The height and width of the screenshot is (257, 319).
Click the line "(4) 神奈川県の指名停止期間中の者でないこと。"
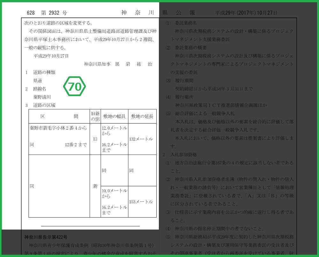click(x=215, y=229)
